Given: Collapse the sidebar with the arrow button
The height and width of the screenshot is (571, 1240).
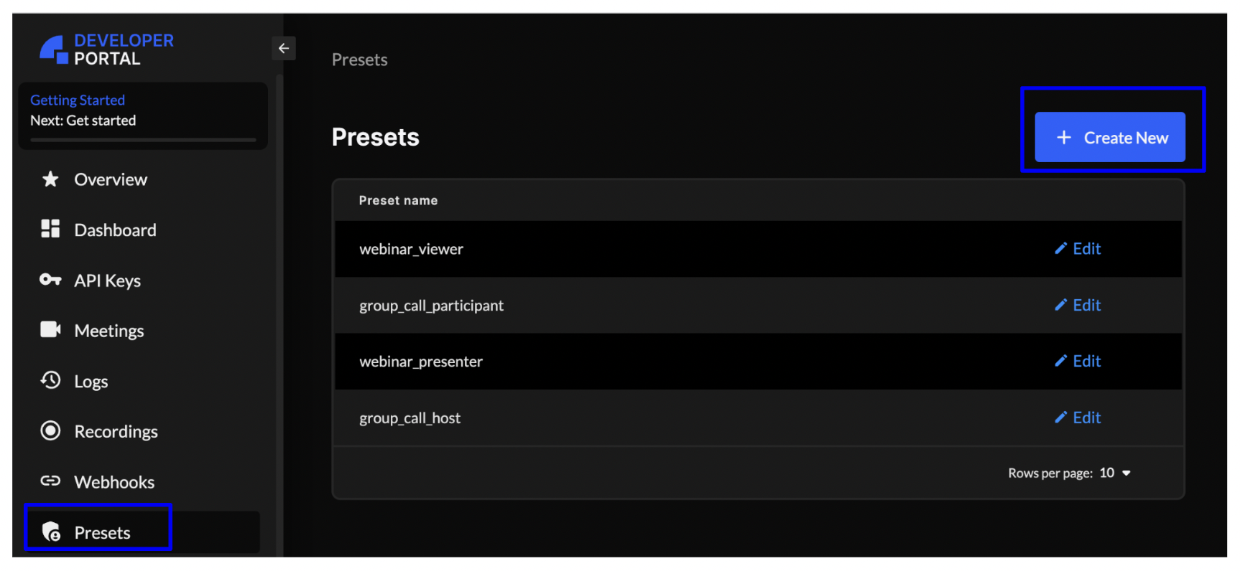Looking at the screenshot, I should (284, 48).
